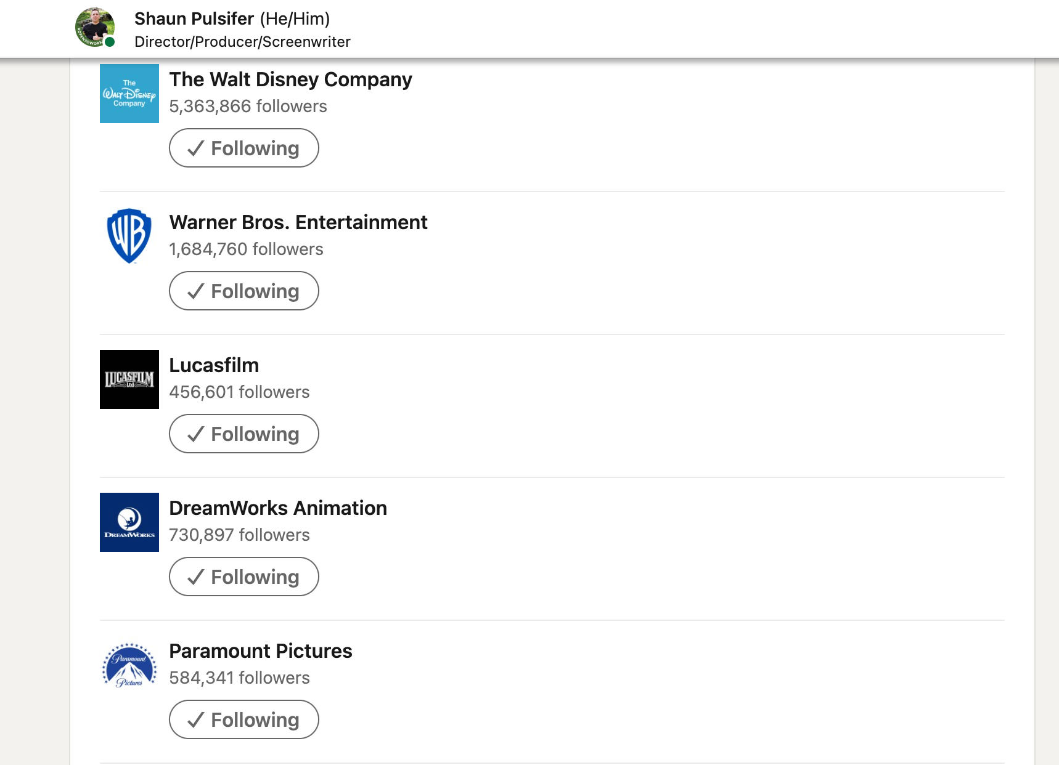Click the Lucasfilm logo thumbnail
1059x765 pixels.
point(129,379)
